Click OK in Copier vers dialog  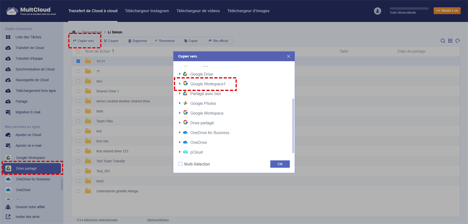(280, 164)
